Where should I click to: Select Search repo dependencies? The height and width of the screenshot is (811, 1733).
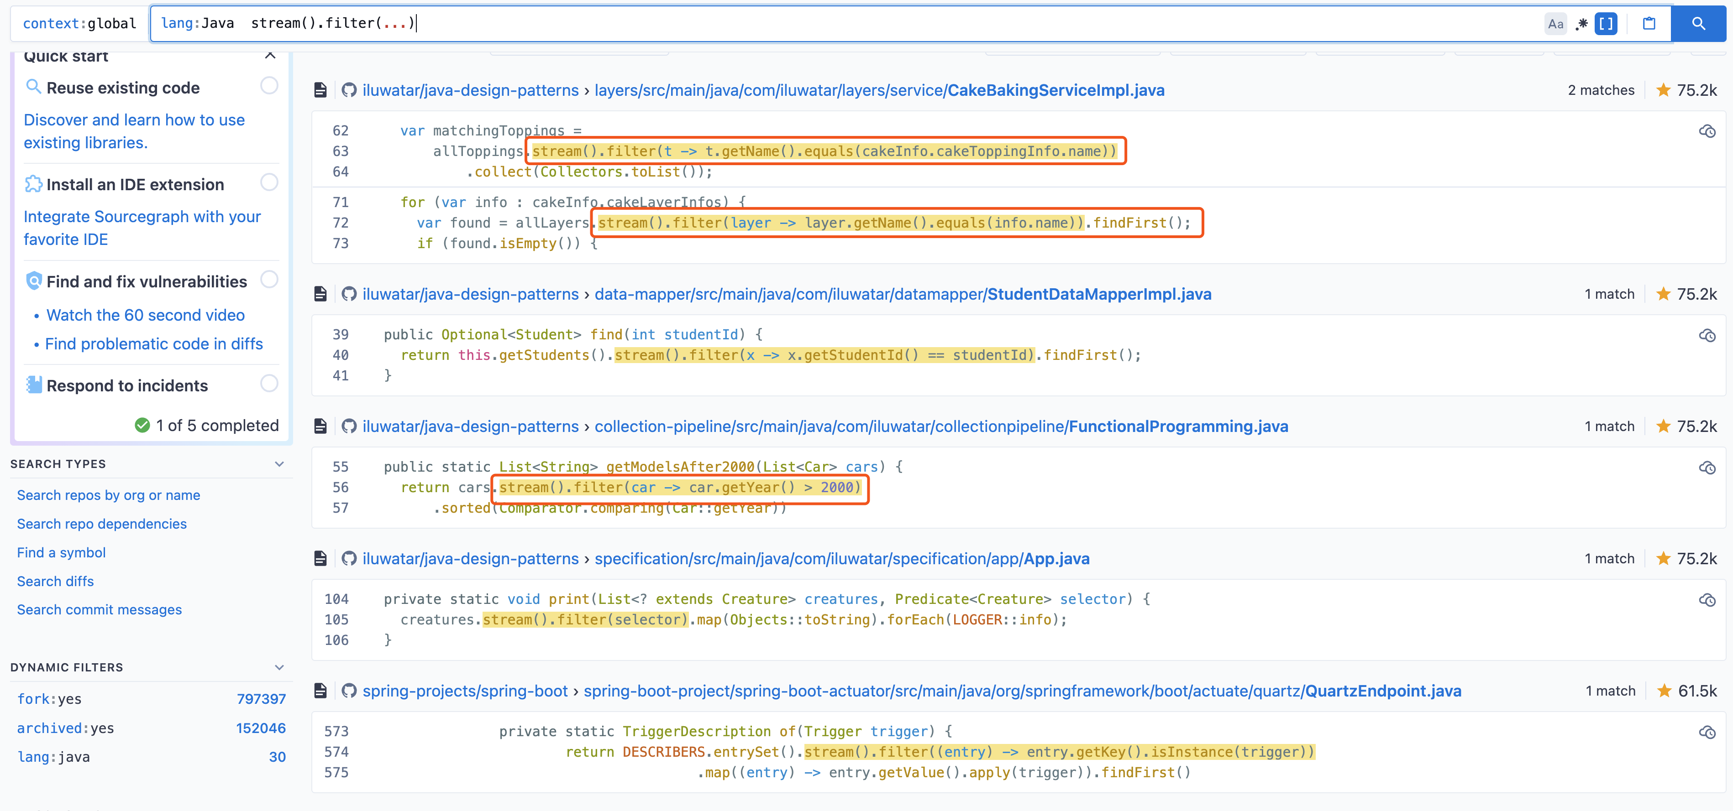pos(102,524)
